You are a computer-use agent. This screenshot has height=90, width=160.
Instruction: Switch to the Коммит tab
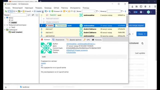pos(45,39)
